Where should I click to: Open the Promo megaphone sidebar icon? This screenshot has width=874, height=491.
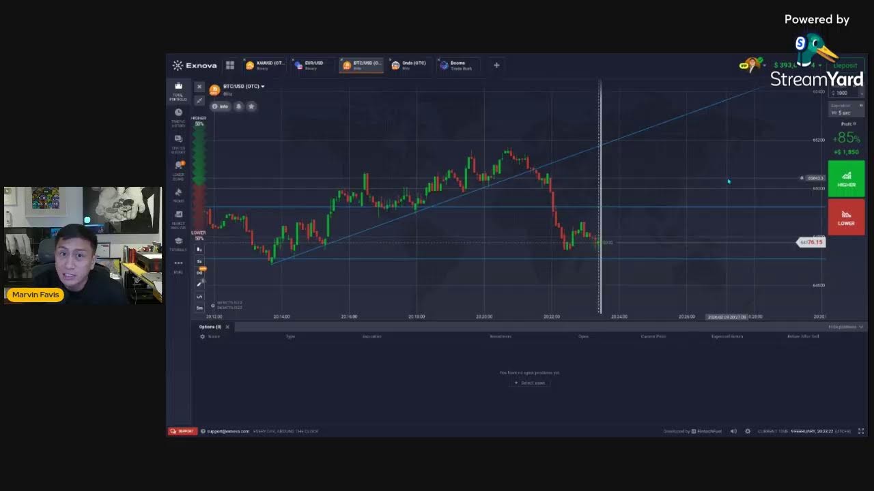click(178, 195)
